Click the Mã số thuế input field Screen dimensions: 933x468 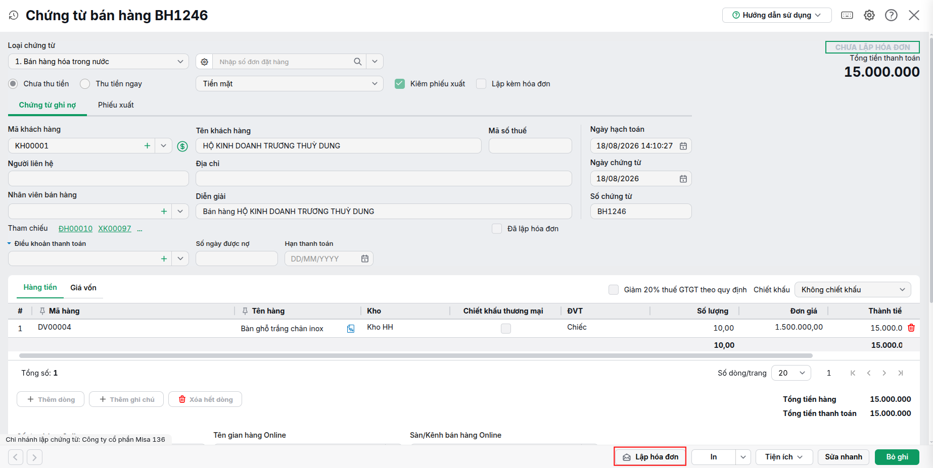pos(530,146)
